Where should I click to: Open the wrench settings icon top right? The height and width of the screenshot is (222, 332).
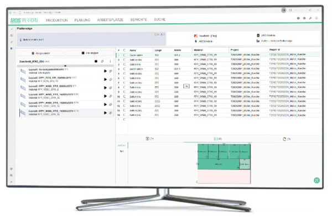point(310,18)
